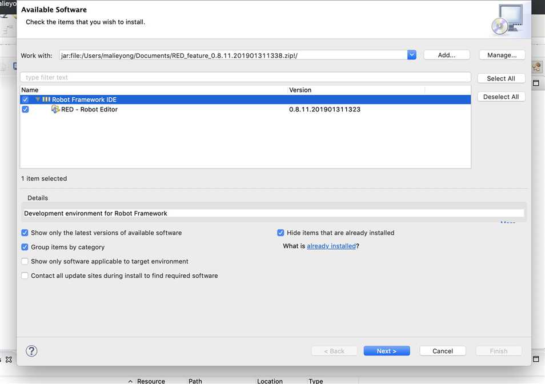Enable Show only software applicable to target environment

point(25,261)
